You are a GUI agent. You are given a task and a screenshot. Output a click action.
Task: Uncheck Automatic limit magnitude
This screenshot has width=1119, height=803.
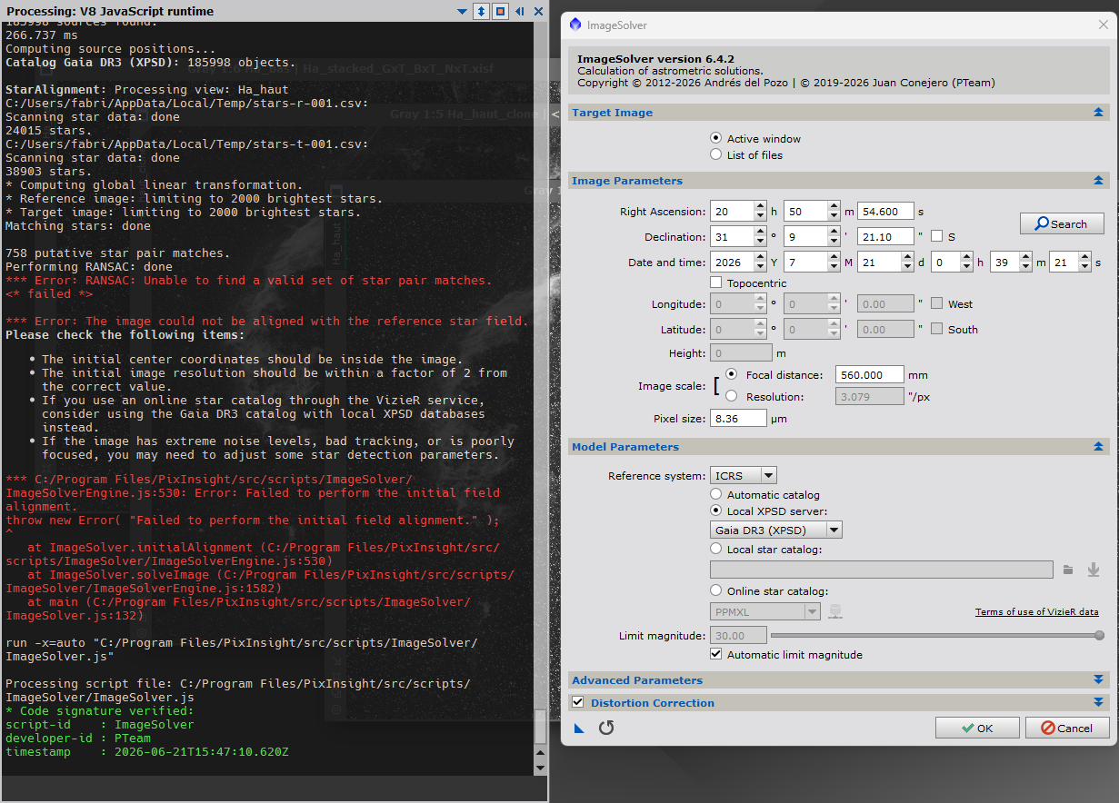point(716,654)
